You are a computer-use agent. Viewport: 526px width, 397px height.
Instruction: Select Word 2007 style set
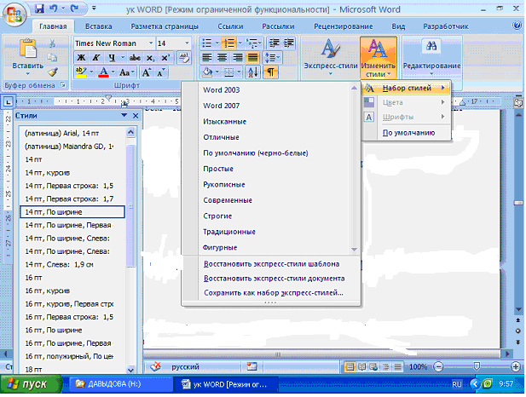(x=220, y=105)
